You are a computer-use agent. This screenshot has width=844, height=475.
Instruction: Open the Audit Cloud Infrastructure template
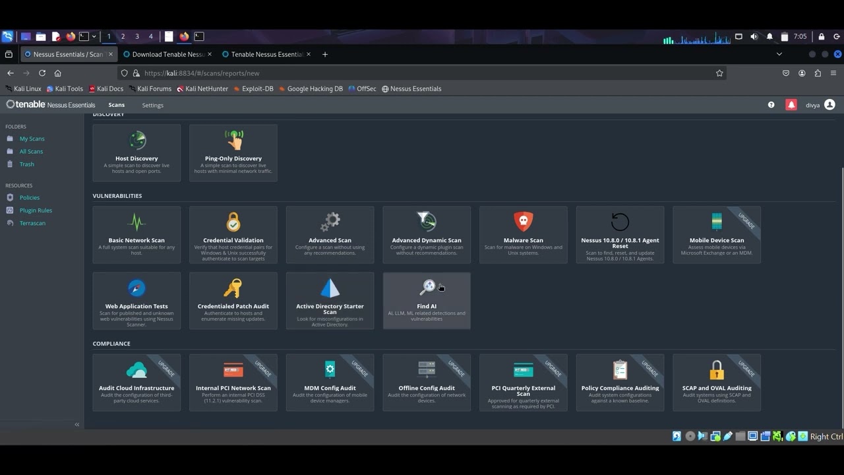pos(136,383)
